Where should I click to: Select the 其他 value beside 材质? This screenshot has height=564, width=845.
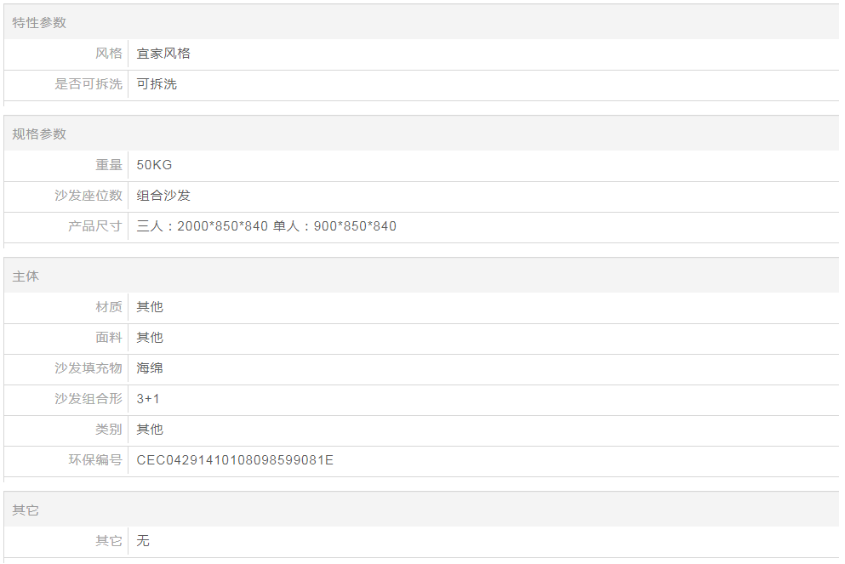[150, 307]
